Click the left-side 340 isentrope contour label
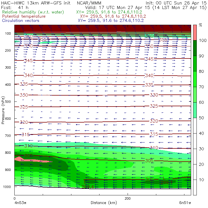Screen dimensions: 208x208 point(28,75)
